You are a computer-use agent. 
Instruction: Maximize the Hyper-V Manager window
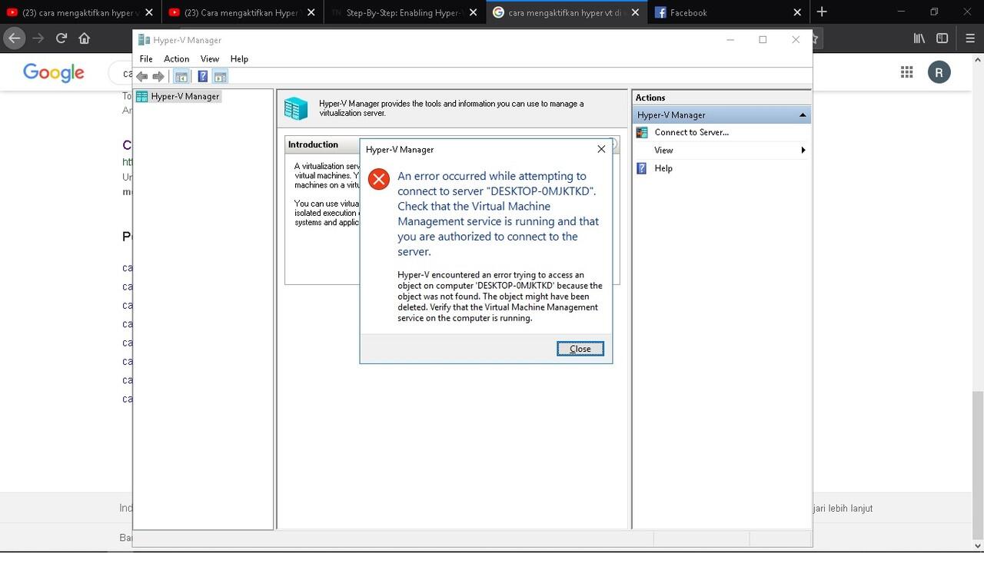click(763, 40)
